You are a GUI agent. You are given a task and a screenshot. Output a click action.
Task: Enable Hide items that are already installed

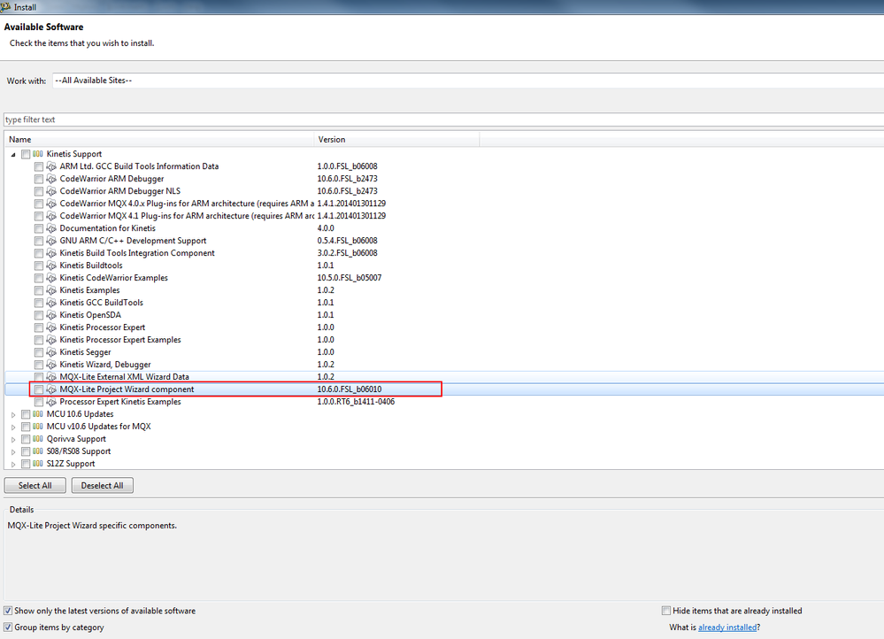click(666, 611)
